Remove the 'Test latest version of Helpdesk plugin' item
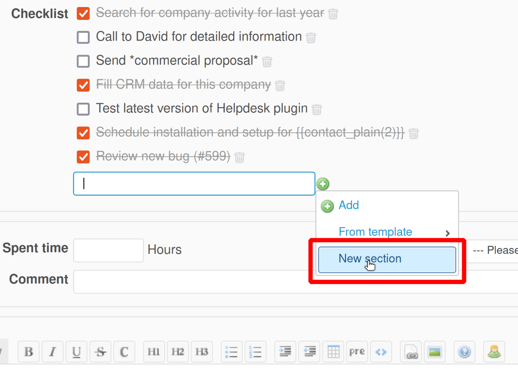518x369 pixels. pos(317,109)
